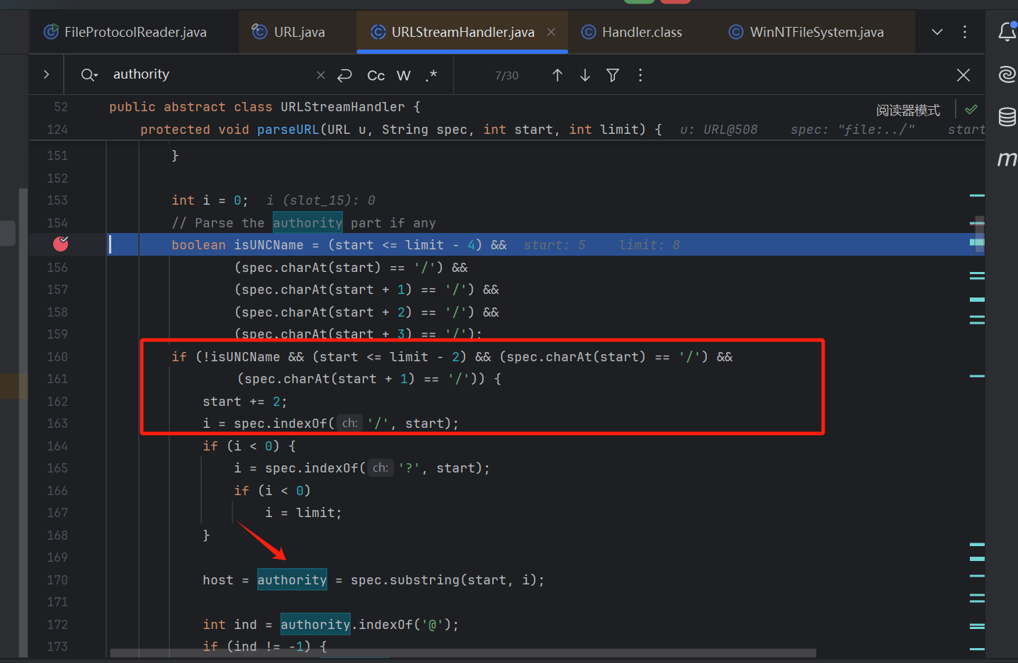The image size is (1018, 663).
Task: Click the ch: parameter hint on line 165
Action: 380,468
